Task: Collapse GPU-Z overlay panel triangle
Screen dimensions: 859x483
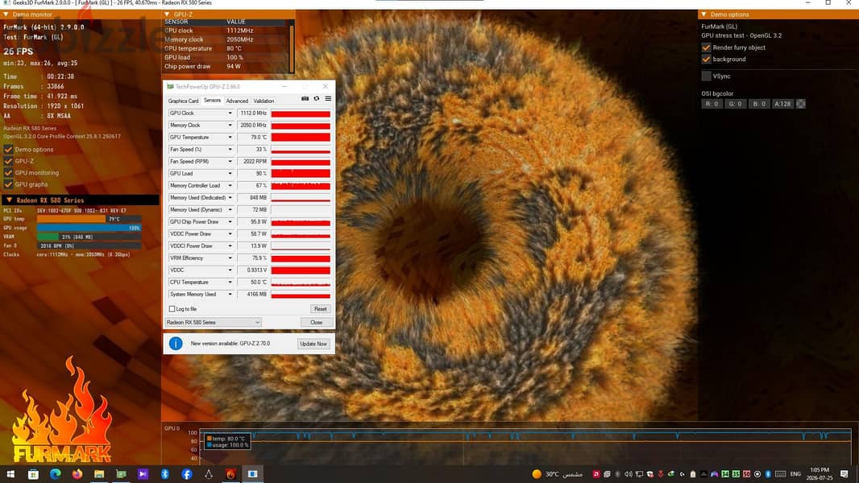Action: [167, 14]
